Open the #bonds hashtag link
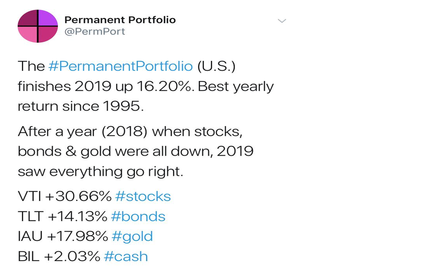 [x=138, y=217]
